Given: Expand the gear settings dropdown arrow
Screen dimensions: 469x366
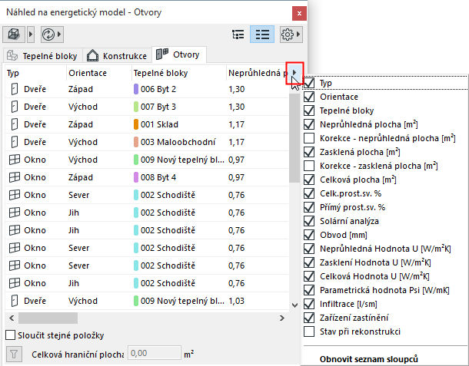Looking at the screenshot, I should tap(298, 35).
